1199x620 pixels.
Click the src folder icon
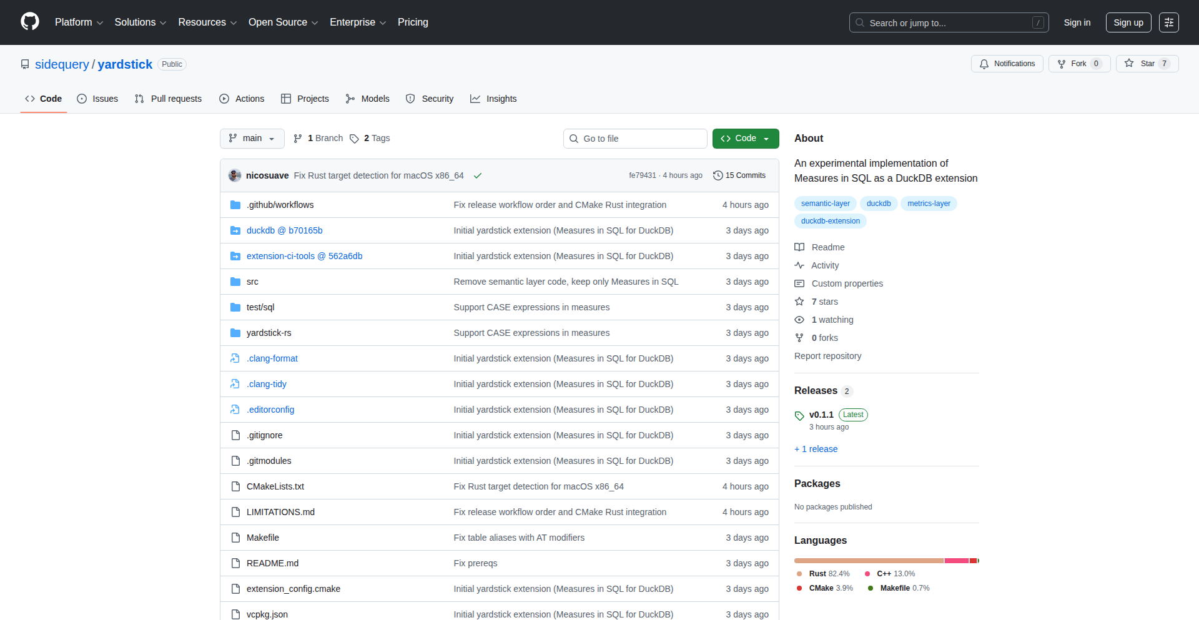point(235,282)
